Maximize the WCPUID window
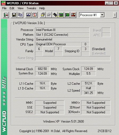The width and height of the screenshot is (119, 135). pyautogui.click(x=111, y=3)
